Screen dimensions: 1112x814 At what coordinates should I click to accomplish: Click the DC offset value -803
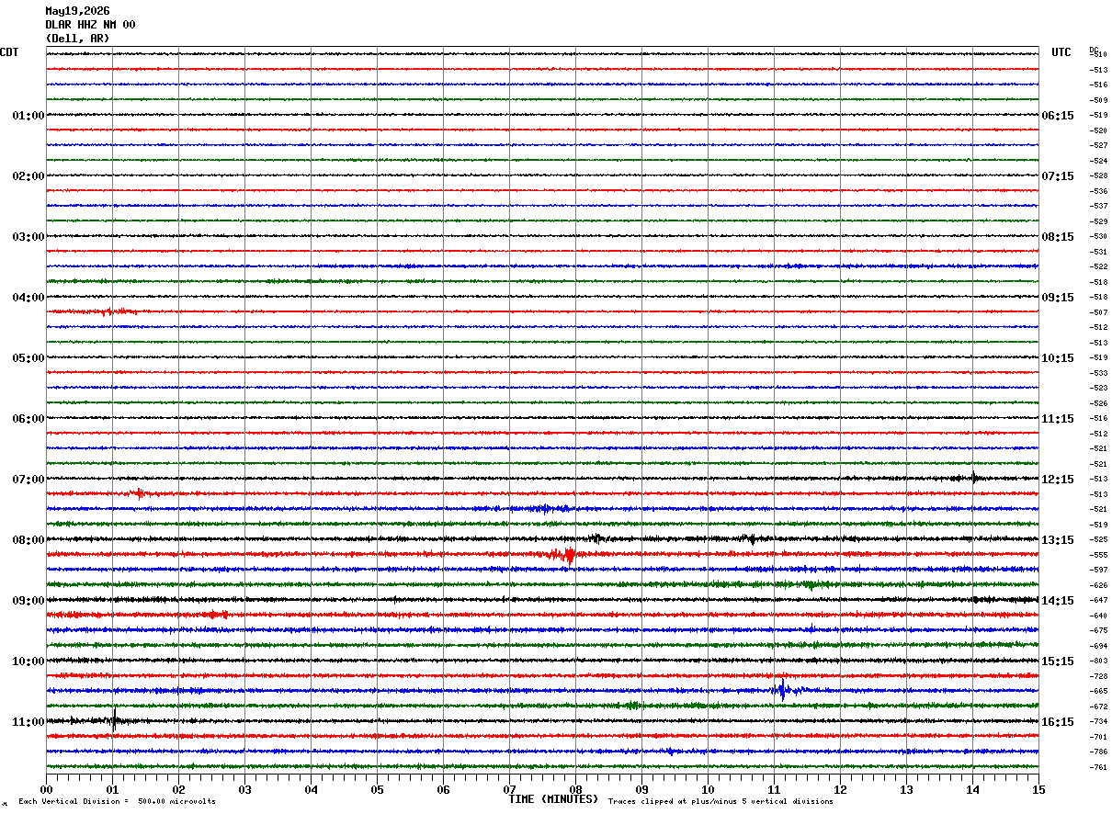[x=1098, y=661]
